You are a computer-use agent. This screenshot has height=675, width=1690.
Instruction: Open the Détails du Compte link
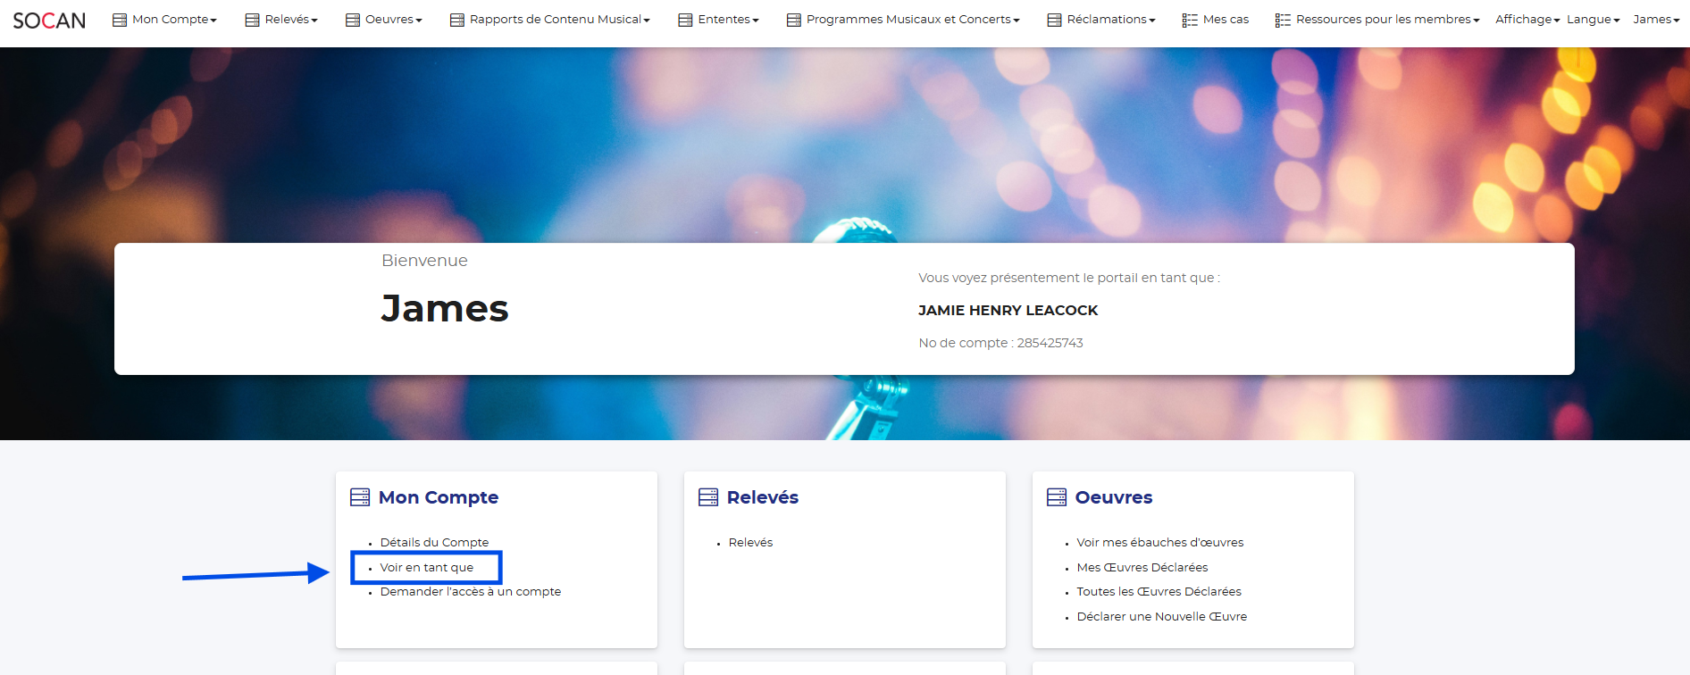(434, 543)
